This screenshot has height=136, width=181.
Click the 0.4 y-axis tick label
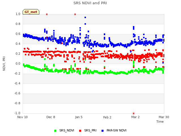coord(18,44)
